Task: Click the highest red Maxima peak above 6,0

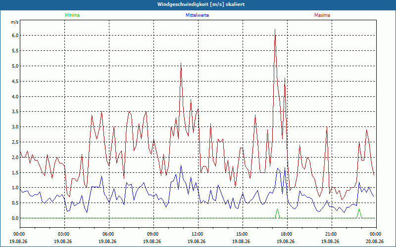Action: pos(275,30)
